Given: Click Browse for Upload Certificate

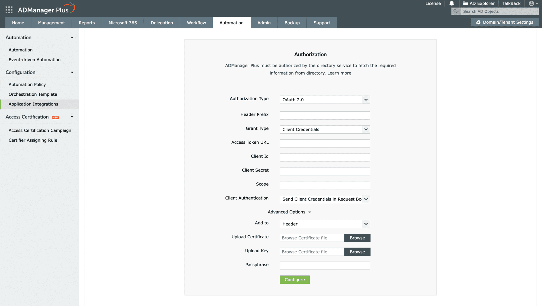Looking at the screenshot, I should [x=357, y=238].
